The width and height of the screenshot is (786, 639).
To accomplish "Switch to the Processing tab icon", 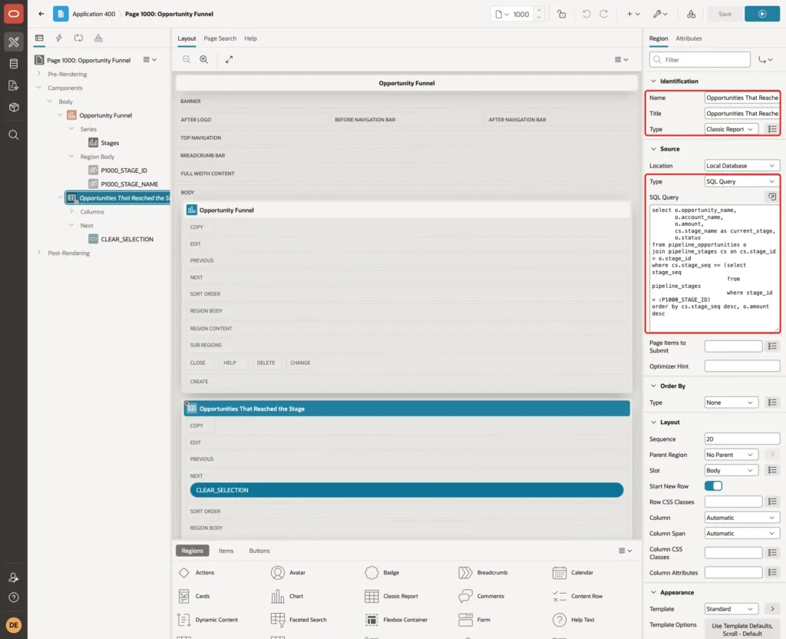I will (79, 38).
